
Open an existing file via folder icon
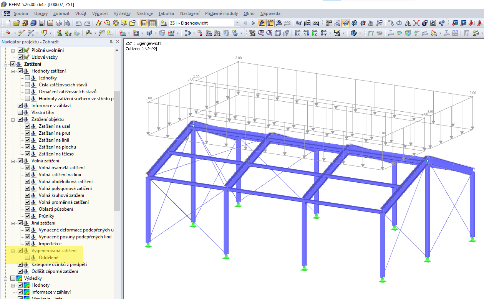16,23
